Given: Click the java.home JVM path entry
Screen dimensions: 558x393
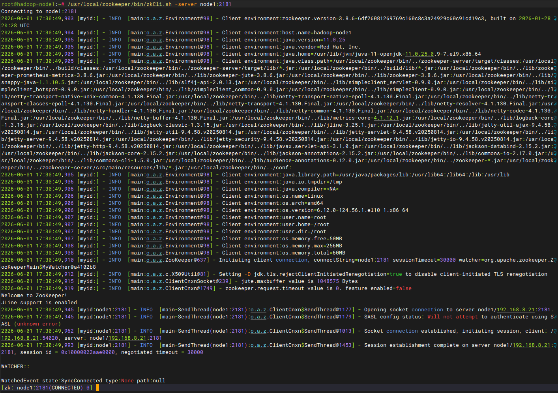Looking at the screenshot, I should pyautogui.click(x=382, y=54).
